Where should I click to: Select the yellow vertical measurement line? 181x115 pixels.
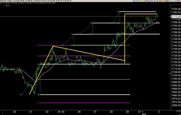point(125,39)
